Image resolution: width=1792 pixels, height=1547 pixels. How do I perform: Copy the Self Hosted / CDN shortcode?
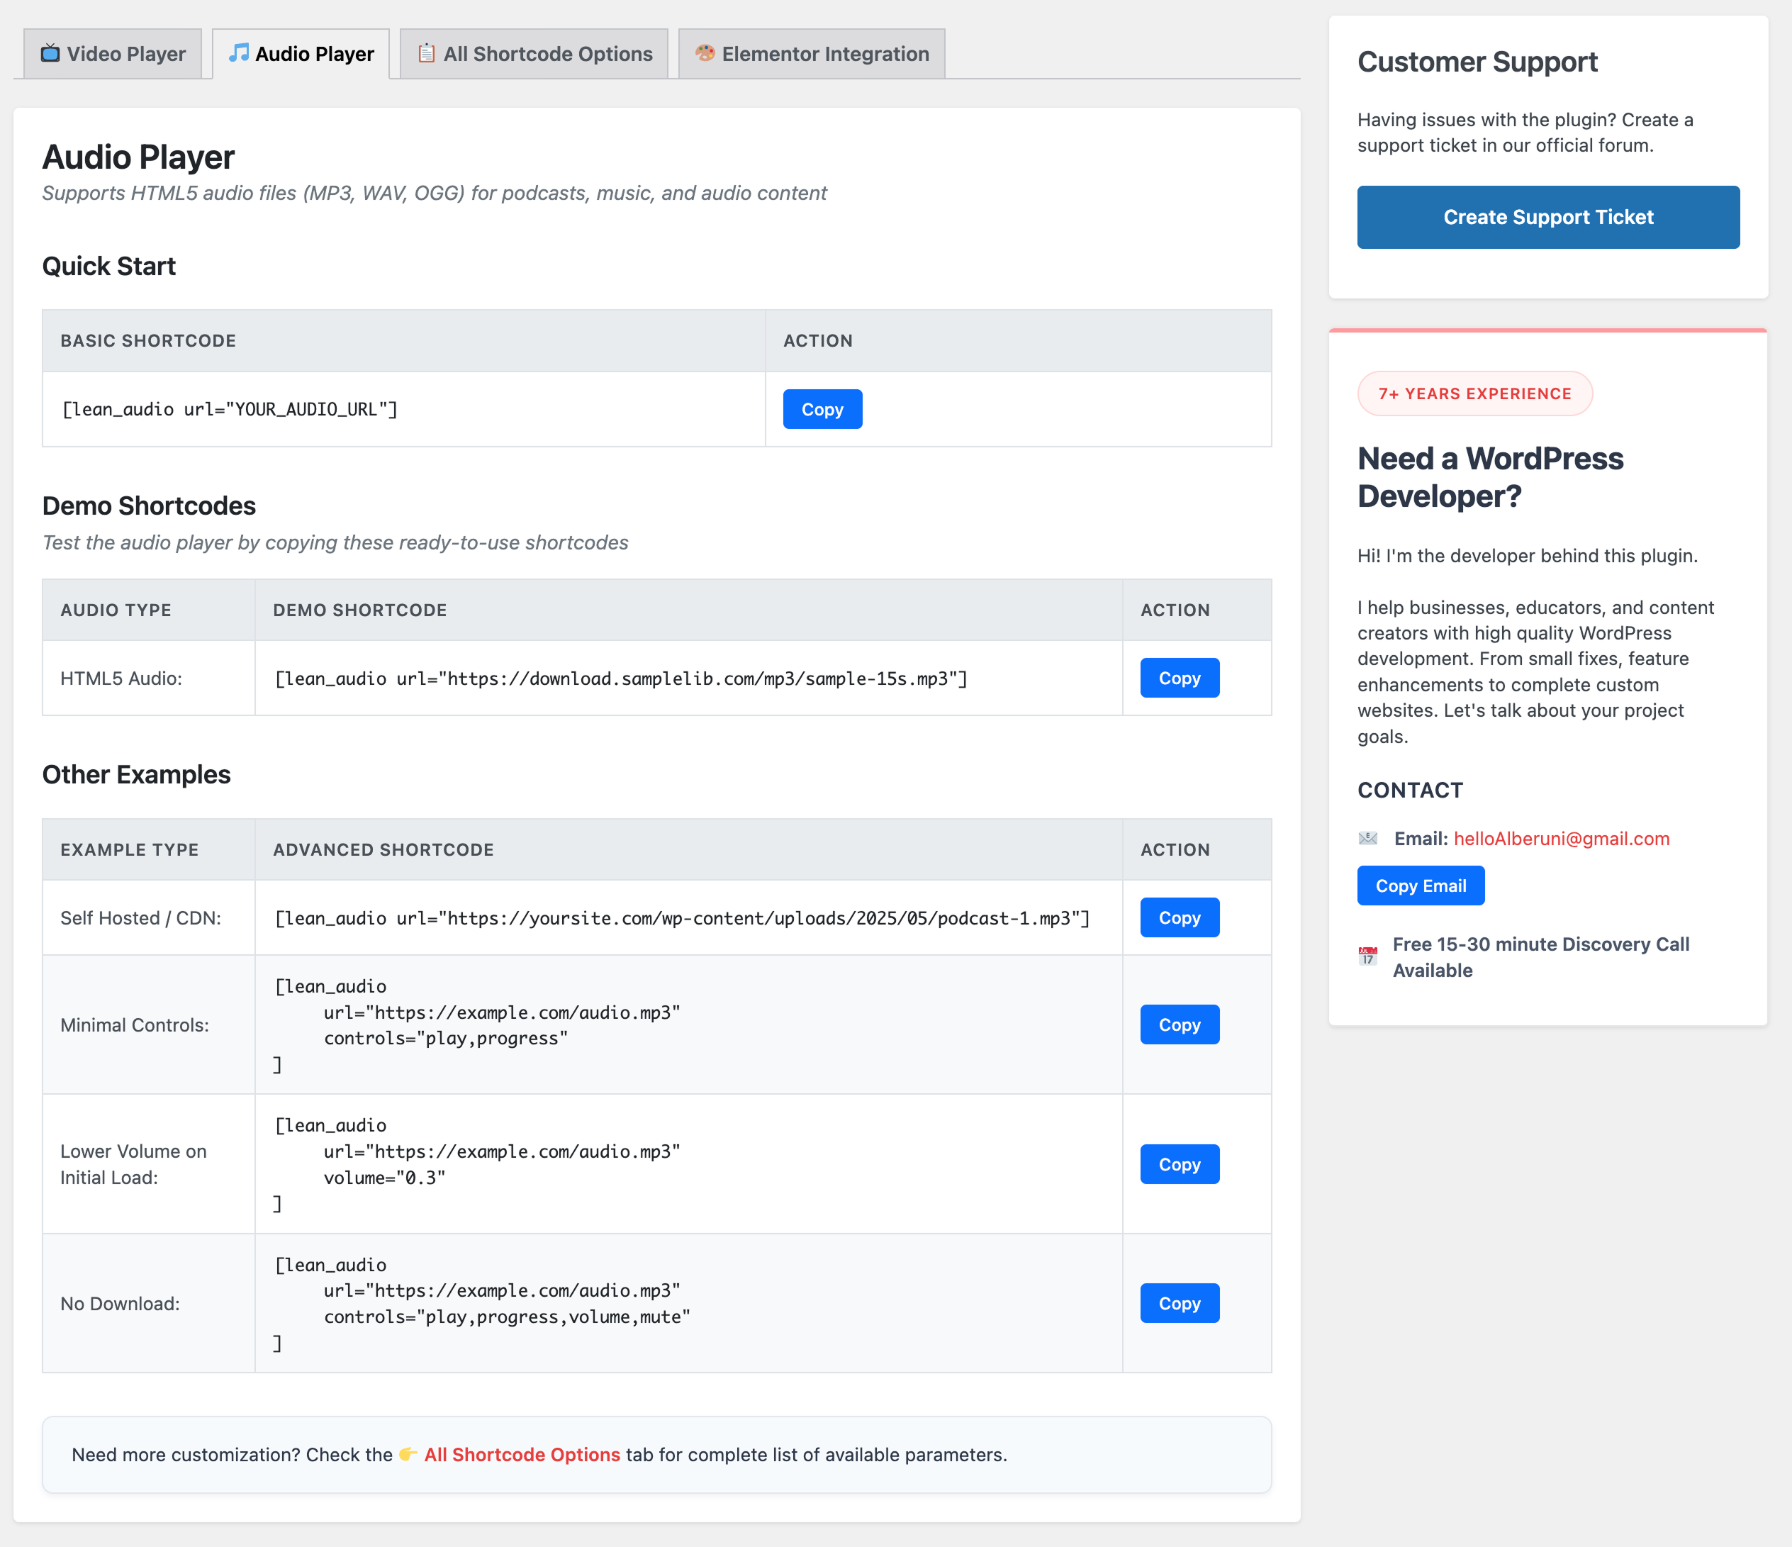1179,918
